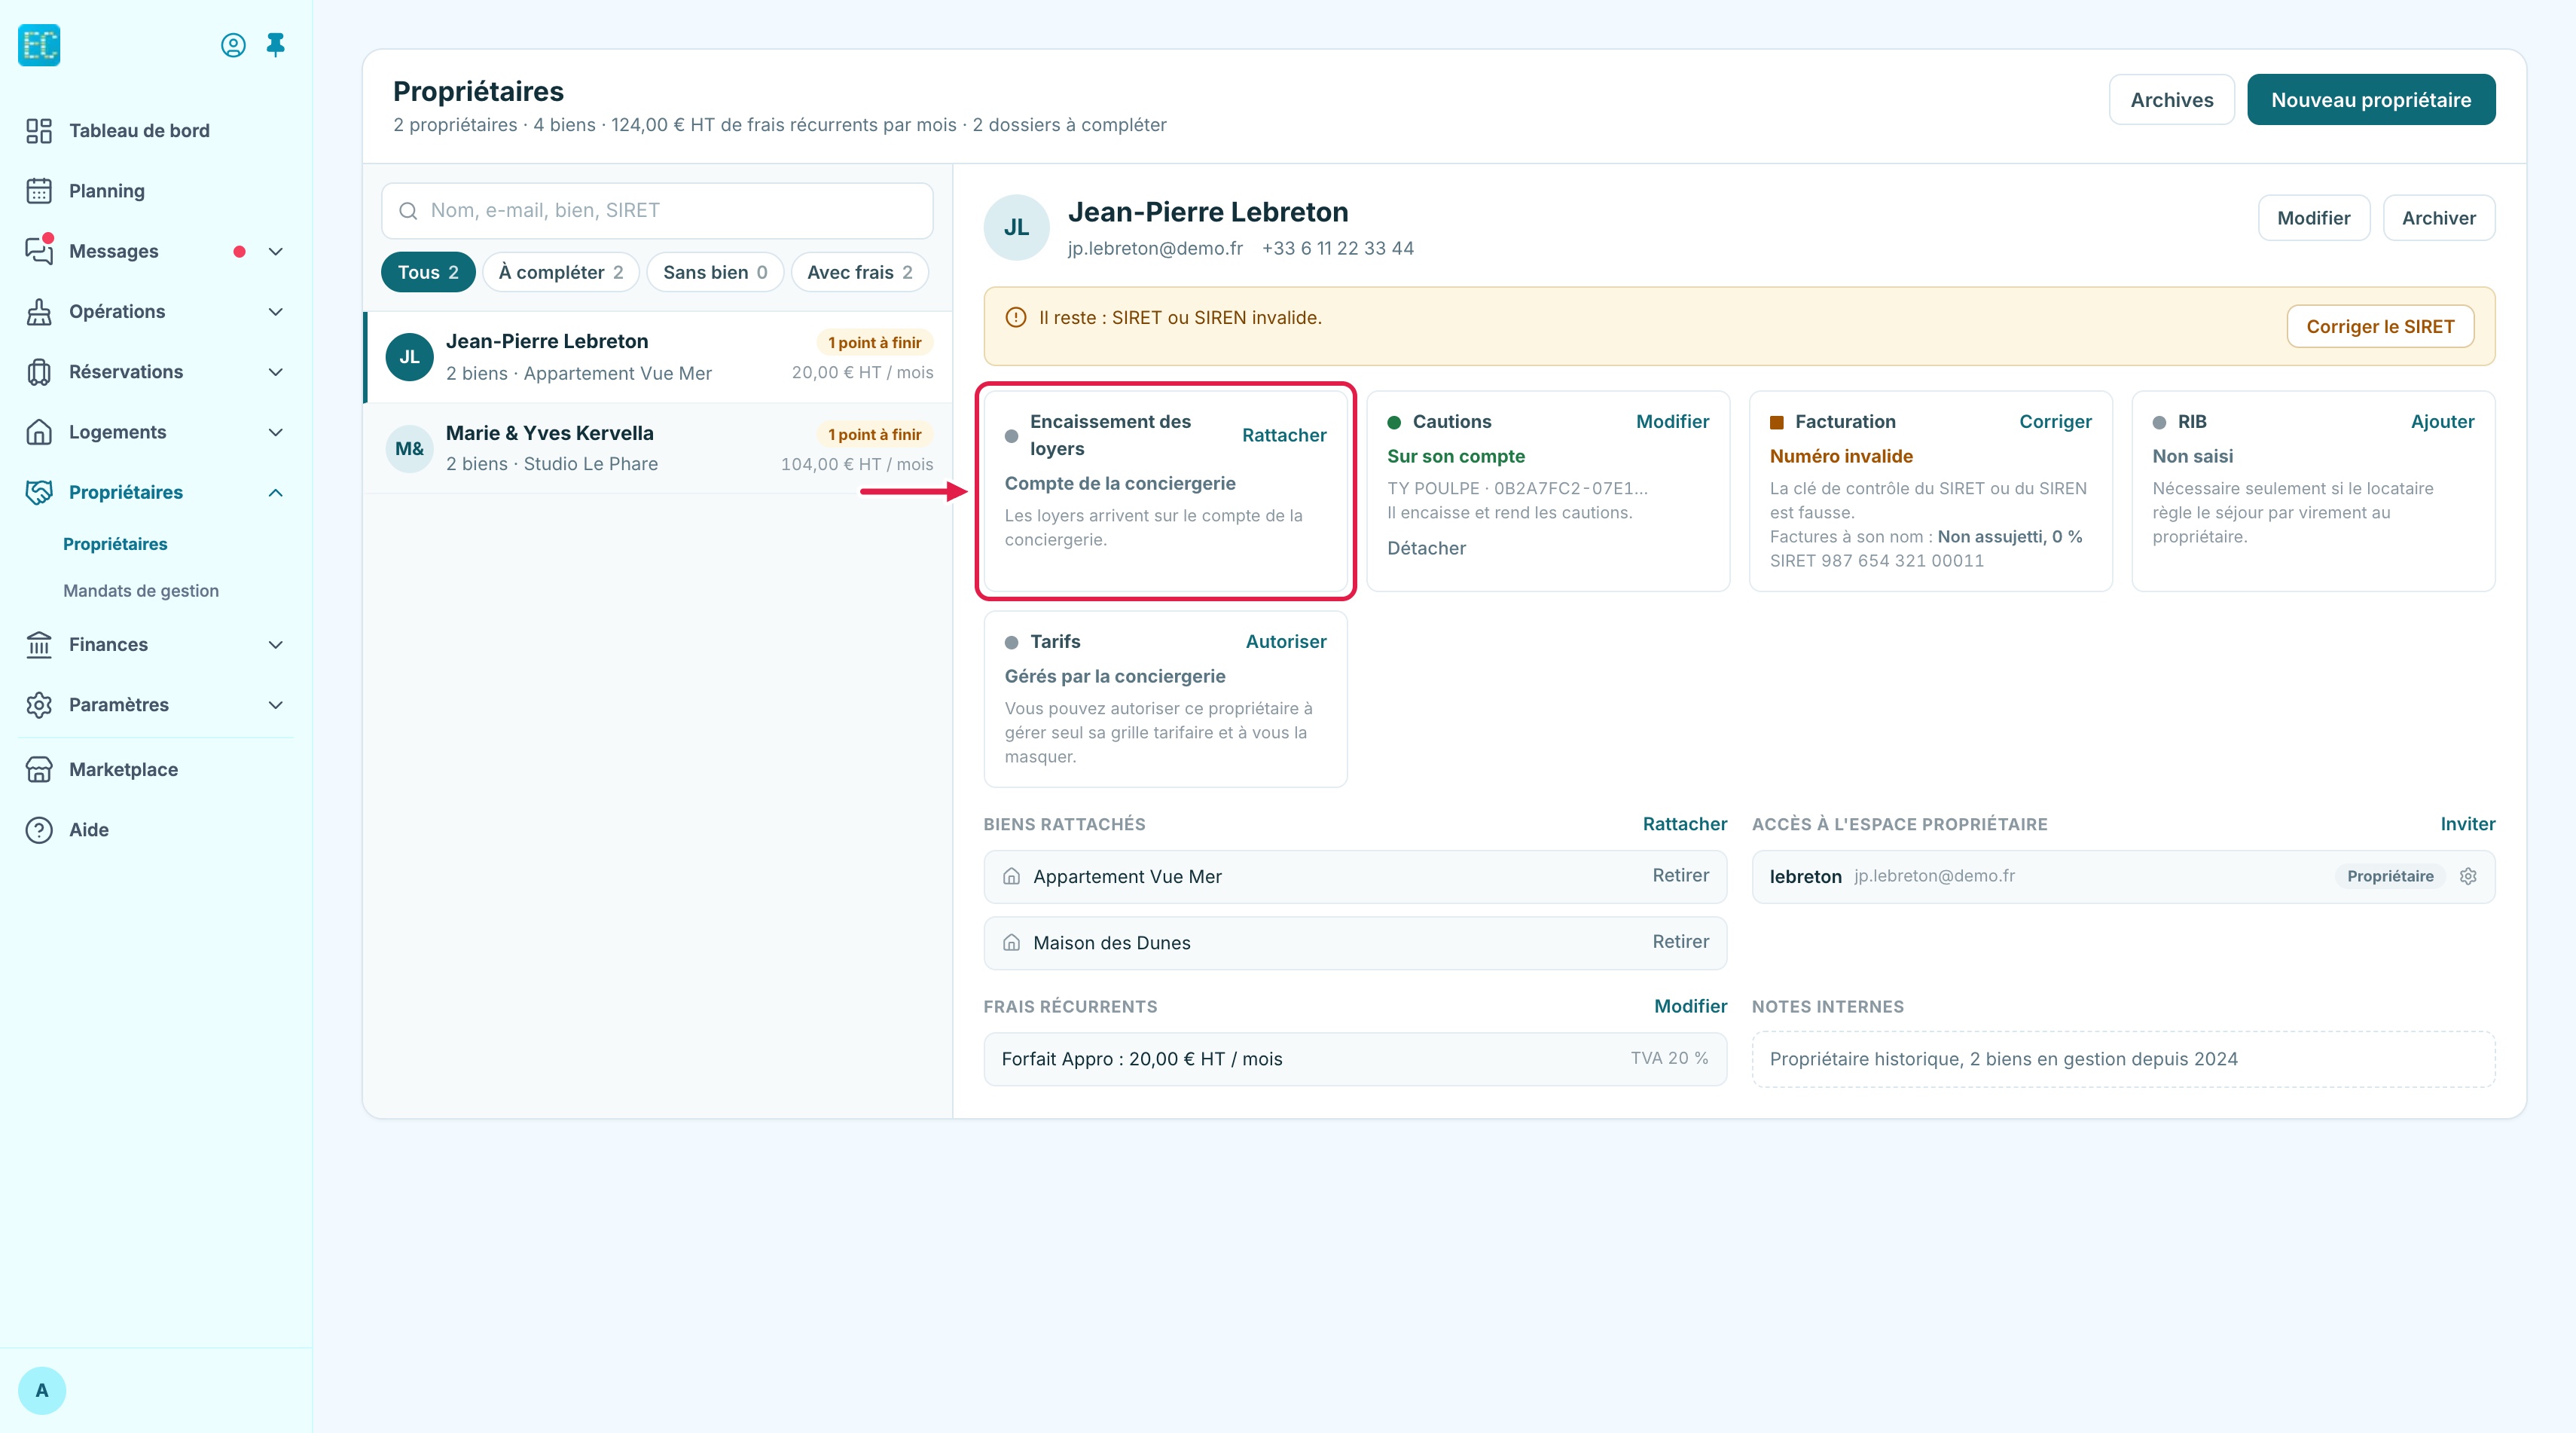Click Nouveau propriétaire button
2576x1433 pixels.
tap(2371, 100)
